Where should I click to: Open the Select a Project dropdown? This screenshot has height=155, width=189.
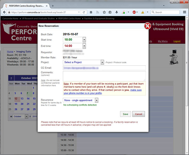tap(102, 62)
